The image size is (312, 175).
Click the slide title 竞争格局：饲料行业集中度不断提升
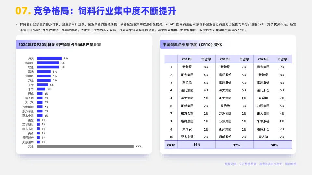[x=105, y=11]
